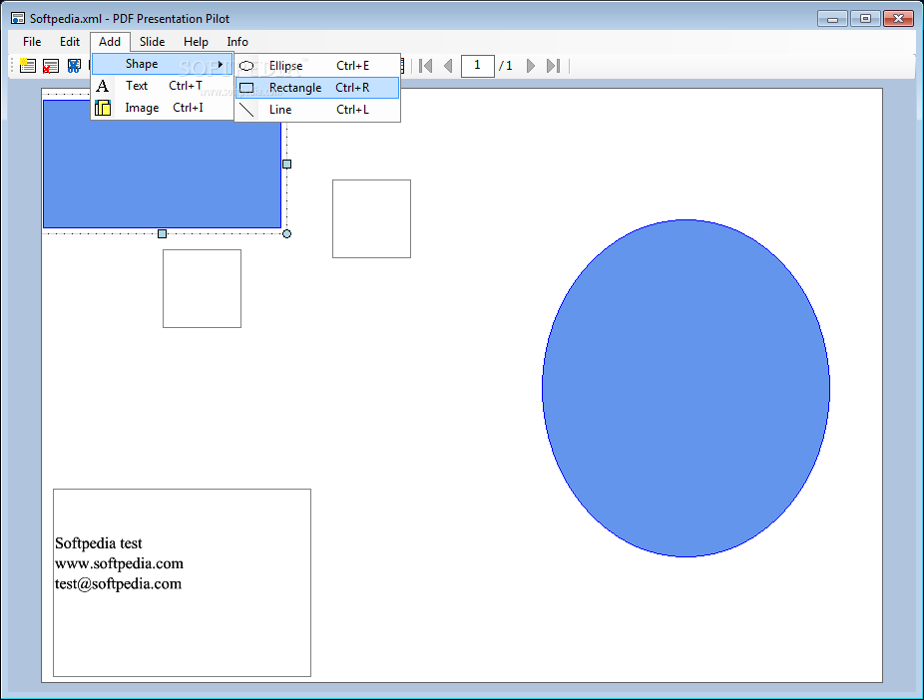Open the Help menu
Viewport: 924px width, 700px height.
coord(196,42)
